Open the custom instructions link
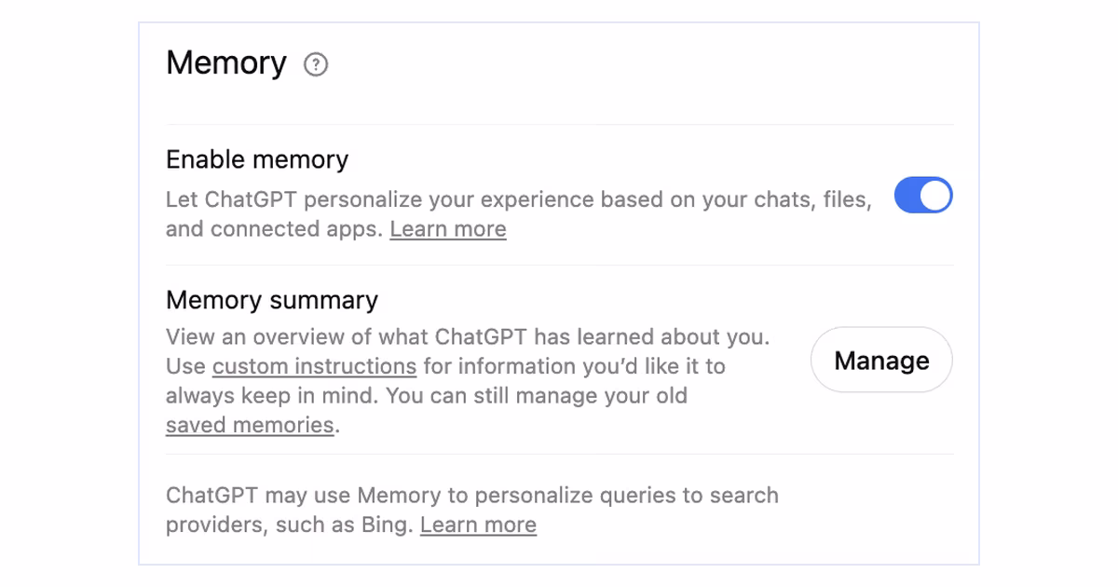The width and height of the screenshot is (1118, 587). (x=314, y=366)
